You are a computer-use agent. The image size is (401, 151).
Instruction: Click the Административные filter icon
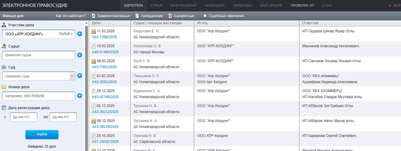94,16
